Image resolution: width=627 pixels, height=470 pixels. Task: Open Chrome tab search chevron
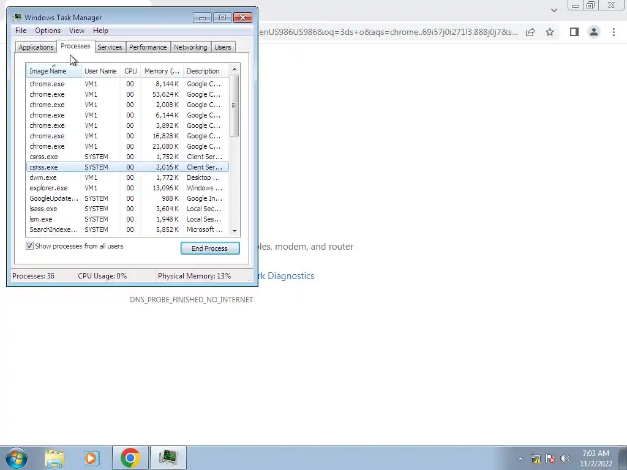(x=554, y=10)
